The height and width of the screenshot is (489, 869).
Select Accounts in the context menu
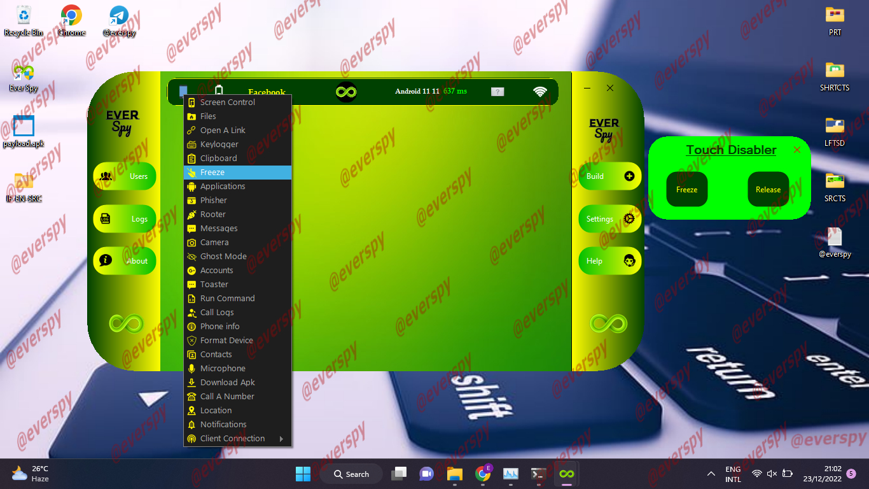point(237,271)
